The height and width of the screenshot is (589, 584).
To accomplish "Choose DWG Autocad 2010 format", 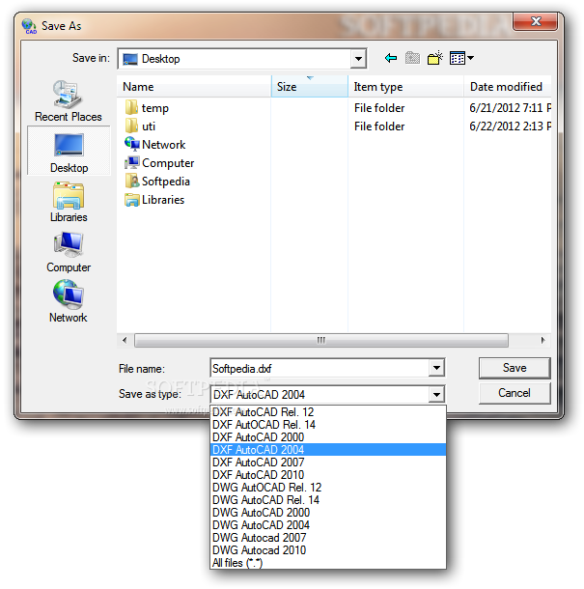I will pyautogui.click(x=328, y=550).
